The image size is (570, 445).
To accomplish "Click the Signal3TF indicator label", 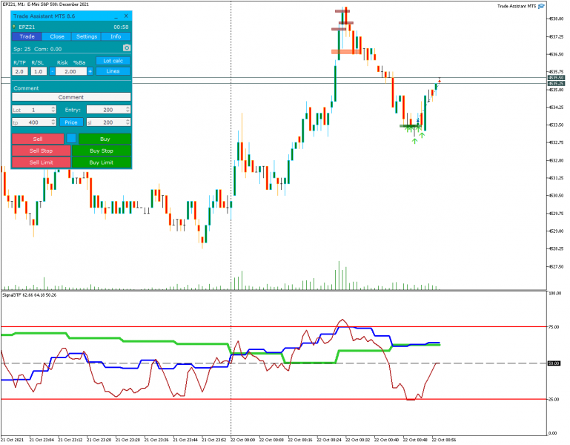I will pos(30,294).
